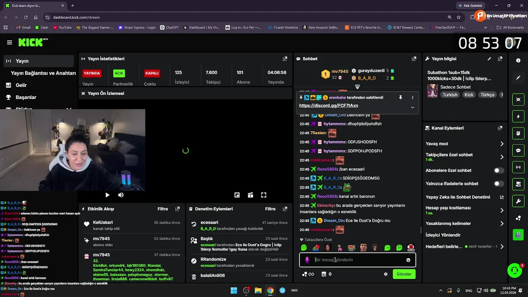Image resolution: width=528 pixels, height=297 pixels.
Task: Expand the pinned discord message chevron
Action: pos(412,107)
